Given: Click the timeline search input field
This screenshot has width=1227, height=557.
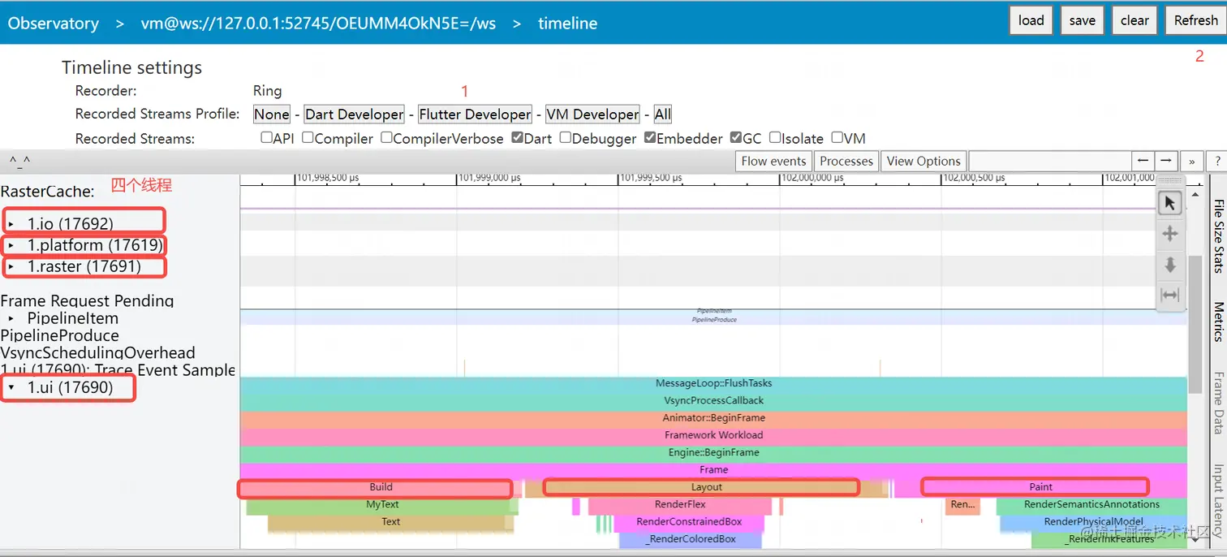Looking at the screenshot, I should pyautogui.click(x=1049, y=161).
